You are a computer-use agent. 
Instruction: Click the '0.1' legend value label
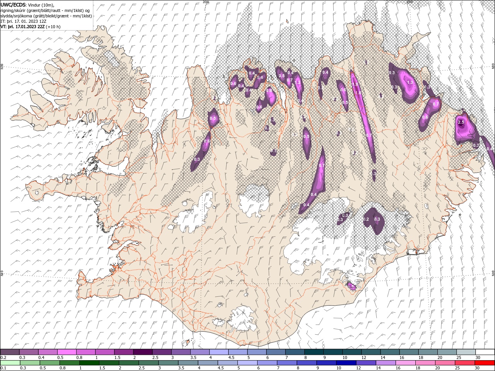(3, 368)
